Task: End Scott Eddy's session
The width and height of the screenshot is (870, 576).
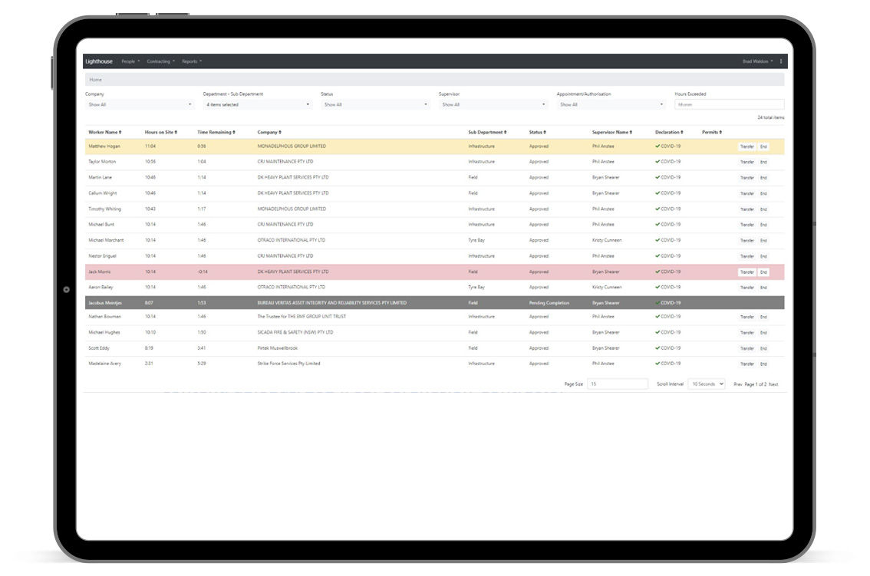Action: click(x=763, y=348)
